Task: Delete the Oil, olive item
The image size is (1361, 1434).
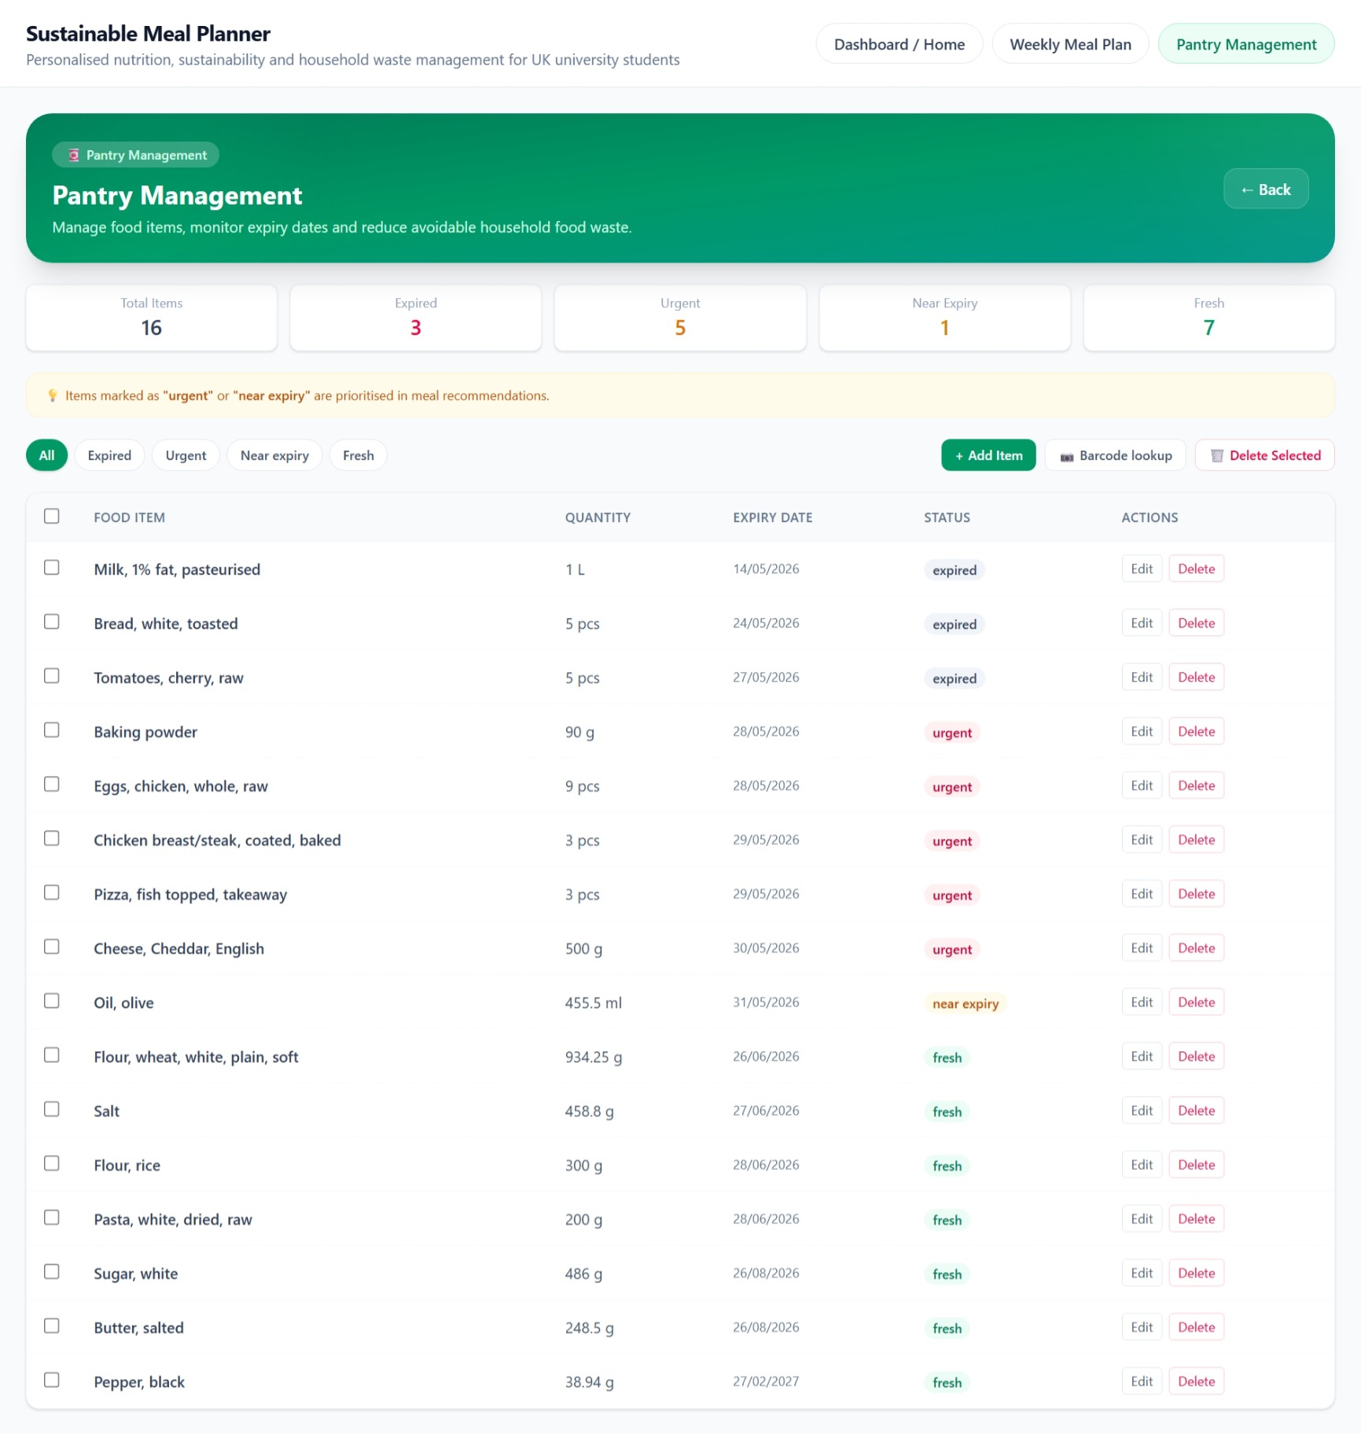Action: pos(1196,1002)
